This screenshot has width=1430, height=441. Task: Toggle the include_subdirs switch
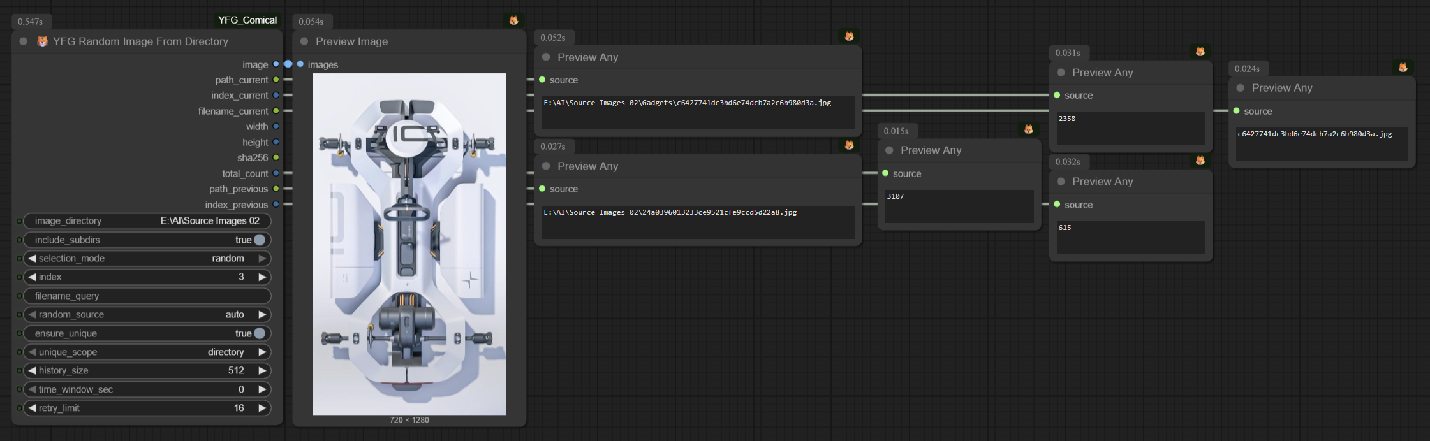point(260,240)
